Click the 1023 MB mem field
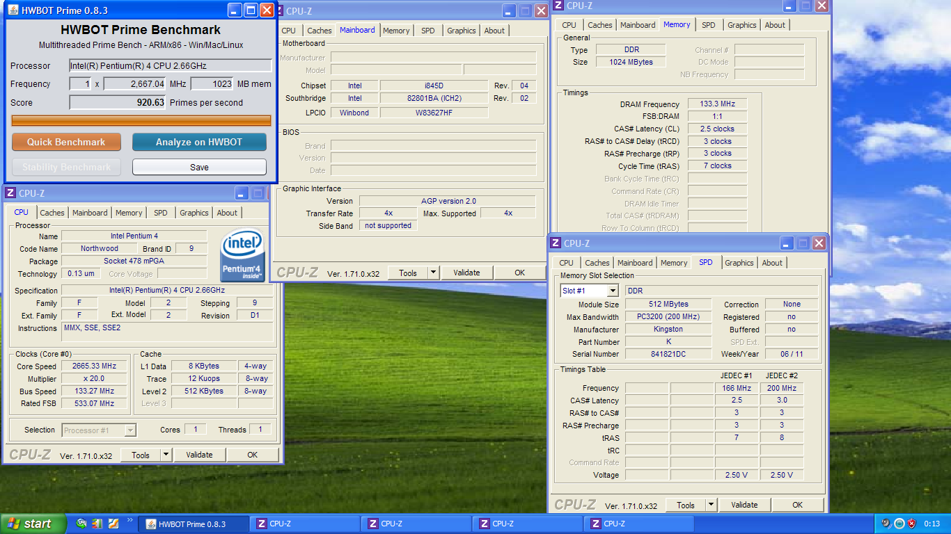Viewport: 951px width, 534px height. click(212, 83)
